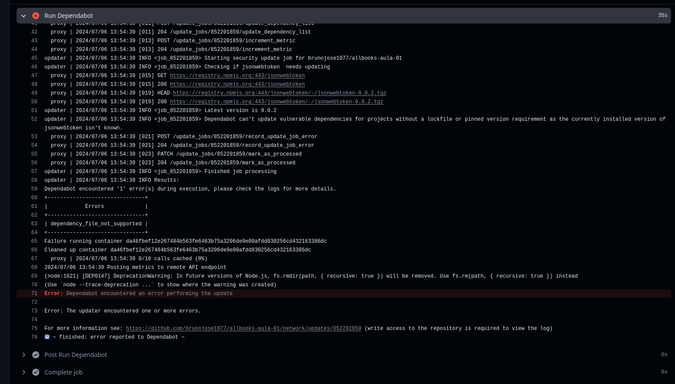
Task: Select log line number 75
Action: [34, 328]
